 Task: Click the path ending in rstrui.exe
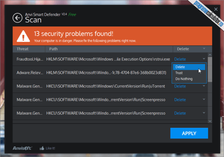tap(108, 59)
